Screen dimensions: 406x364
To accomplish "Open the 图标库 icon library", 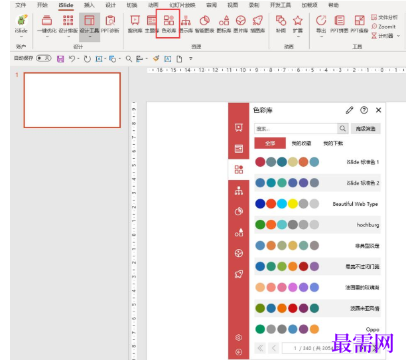I will [224, 24].
